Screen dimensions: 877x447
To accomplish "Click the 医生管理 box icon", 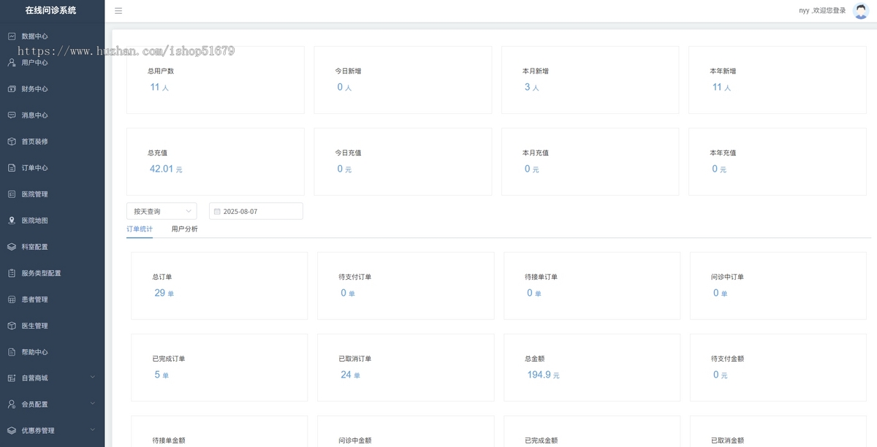I will (12, 325).
